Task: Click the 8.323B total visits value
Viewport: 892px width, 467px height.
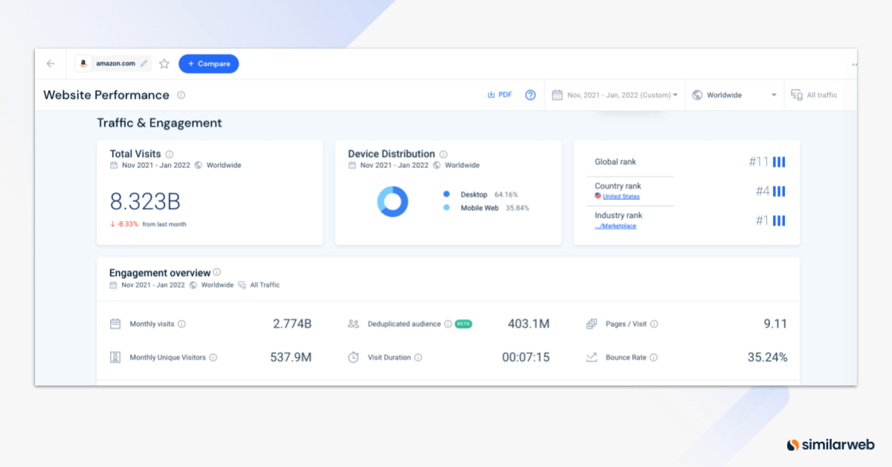Action: [x=146, y=202]
